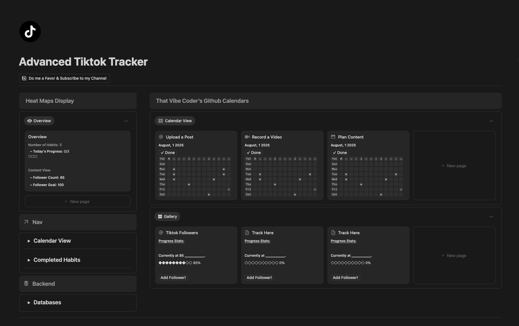Image resolution: width=519 pixels, height=326 pixels.
Task: Open the Overview card in Heat Maps Display
Action: pos(78,161)
